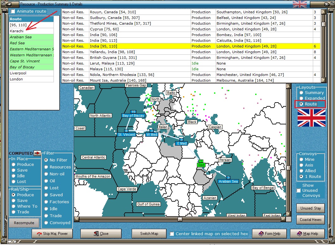335x245 pixels.
Task: Toggle the Show Unused Convoys checkbox
Action: pos(299,191)
